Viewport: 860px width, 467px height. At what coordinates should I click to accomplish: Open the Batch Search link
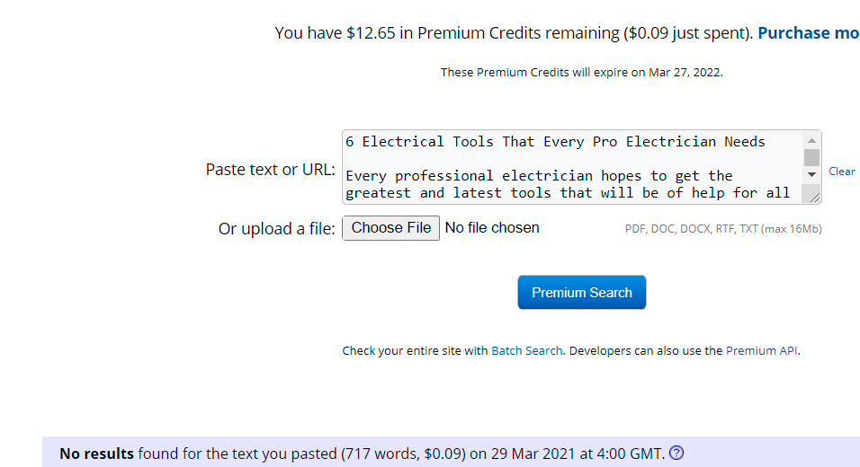(x=526, y=351)
